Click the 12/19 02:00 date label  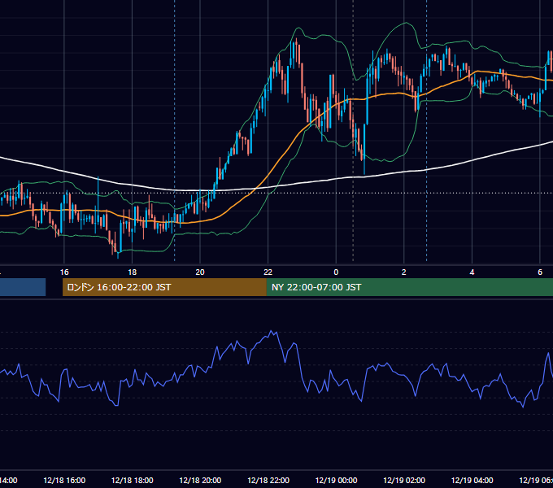(404, 480)
